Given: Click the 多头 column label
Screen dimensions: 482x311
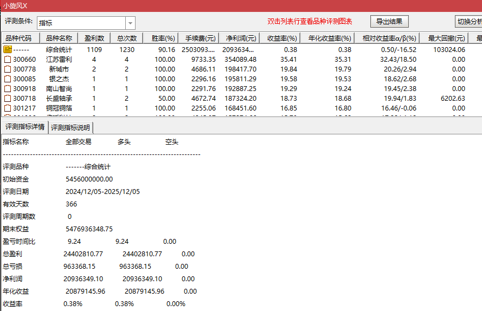Looking at the screenshot, I should click(124, 142).
